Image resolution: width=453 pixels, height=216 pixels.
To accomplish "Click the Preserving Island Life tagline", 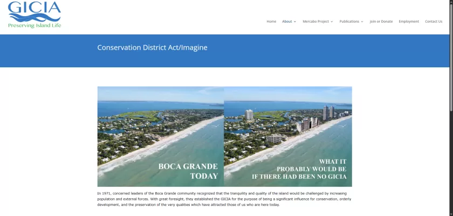I will 34,25.
